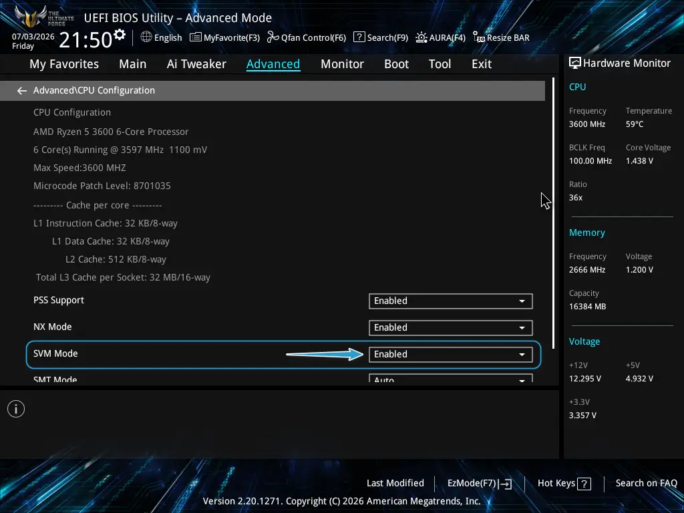Select the SMT Mode row label
The image size is (684, 513).
pos(55,379)
